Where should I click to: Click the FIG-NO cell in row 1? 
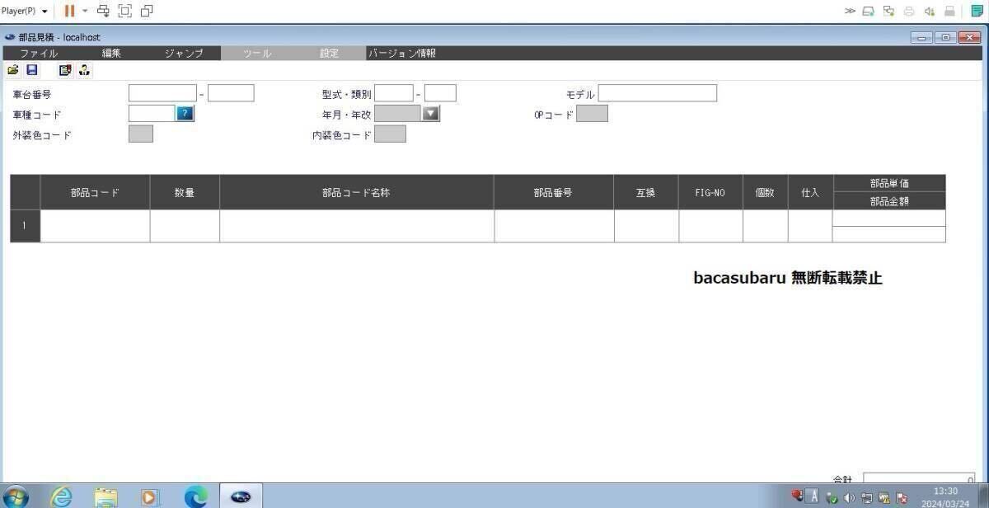pos(711,226)
